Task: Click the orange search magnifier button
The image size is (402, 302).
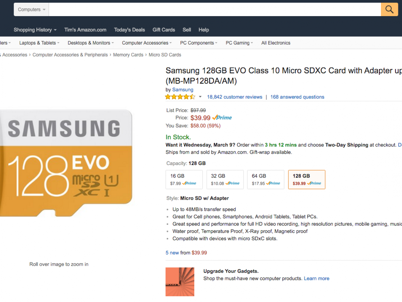Action: (389, 9)
